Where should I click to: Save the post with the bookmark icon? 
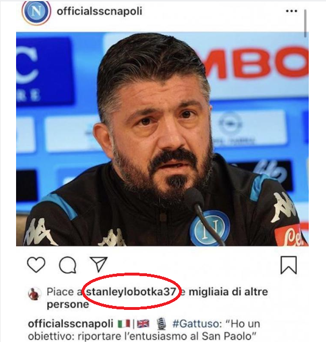point(289,265)
